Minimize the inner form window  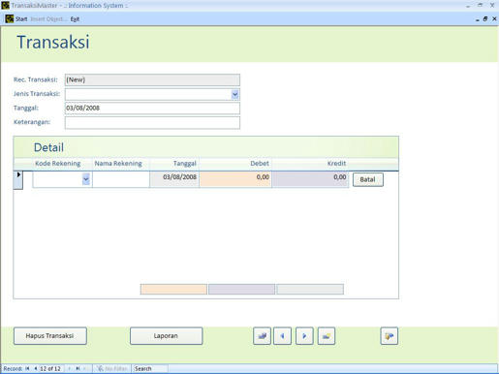(478, 19)
